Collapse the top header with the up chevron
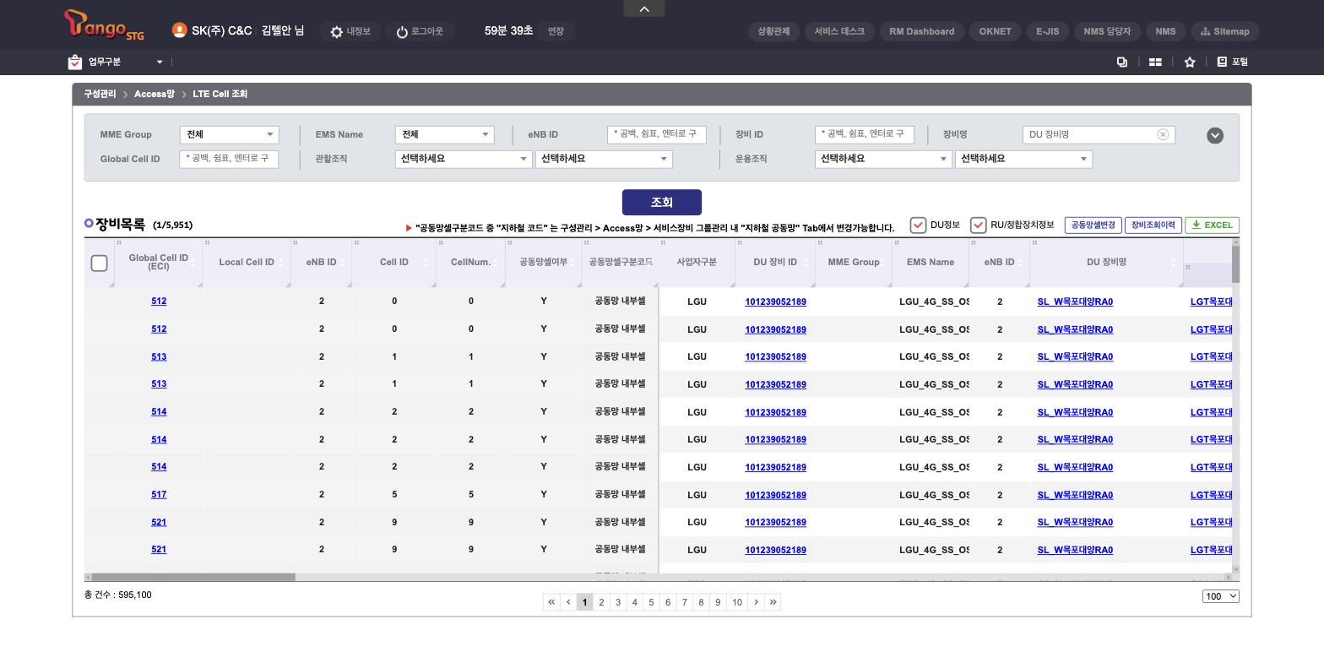Screen dimensions: 1324x652 (x=644, y=8)
